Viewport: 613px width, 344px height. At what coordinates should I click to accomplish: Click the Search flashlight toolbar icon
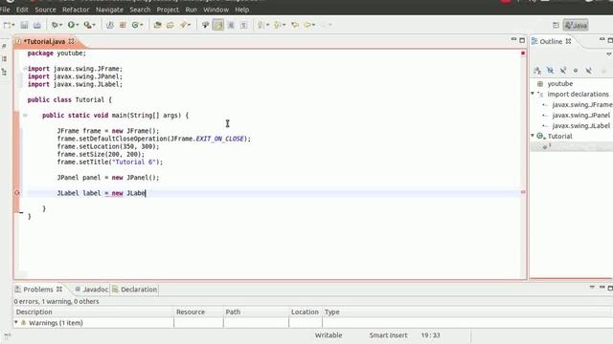[x=183, y=25]
